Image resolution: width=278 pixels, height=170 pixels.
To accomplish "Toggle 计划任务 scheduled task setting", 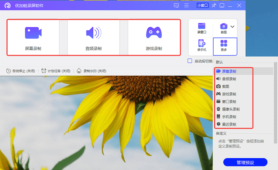I will (x=56, y=71).
